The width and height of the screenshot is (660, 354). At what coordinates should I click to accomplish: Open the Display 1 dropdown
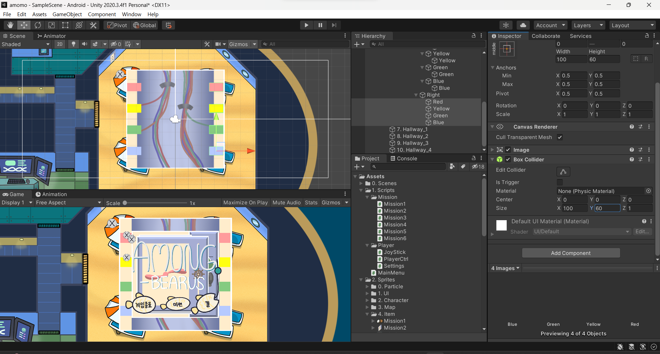pyautogui.click(x=17, y=203)
